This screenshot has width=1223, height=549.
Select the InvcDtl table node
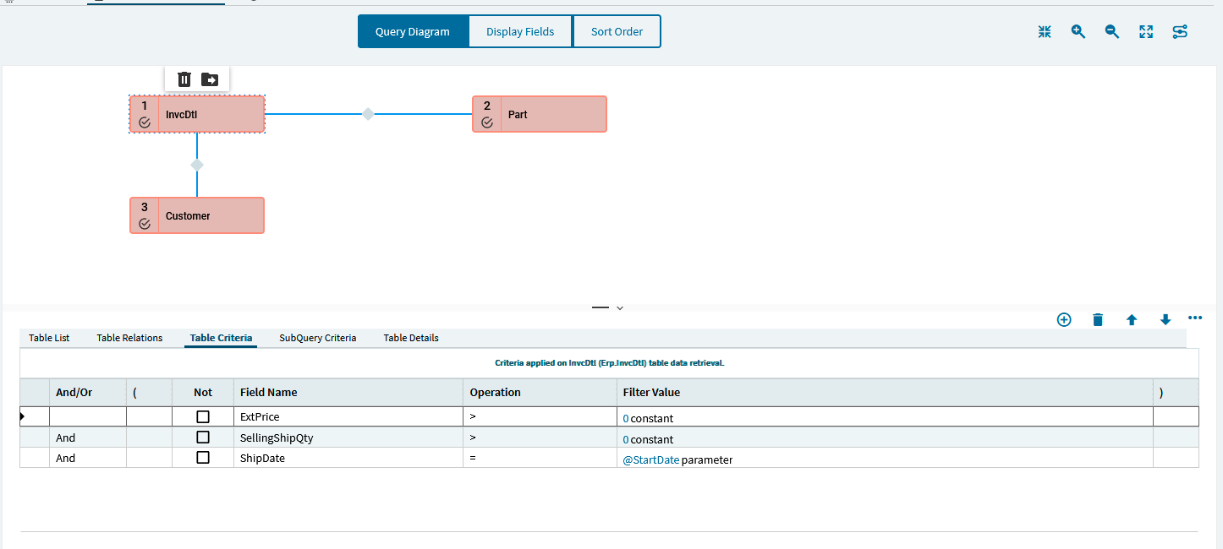point(197,114)
